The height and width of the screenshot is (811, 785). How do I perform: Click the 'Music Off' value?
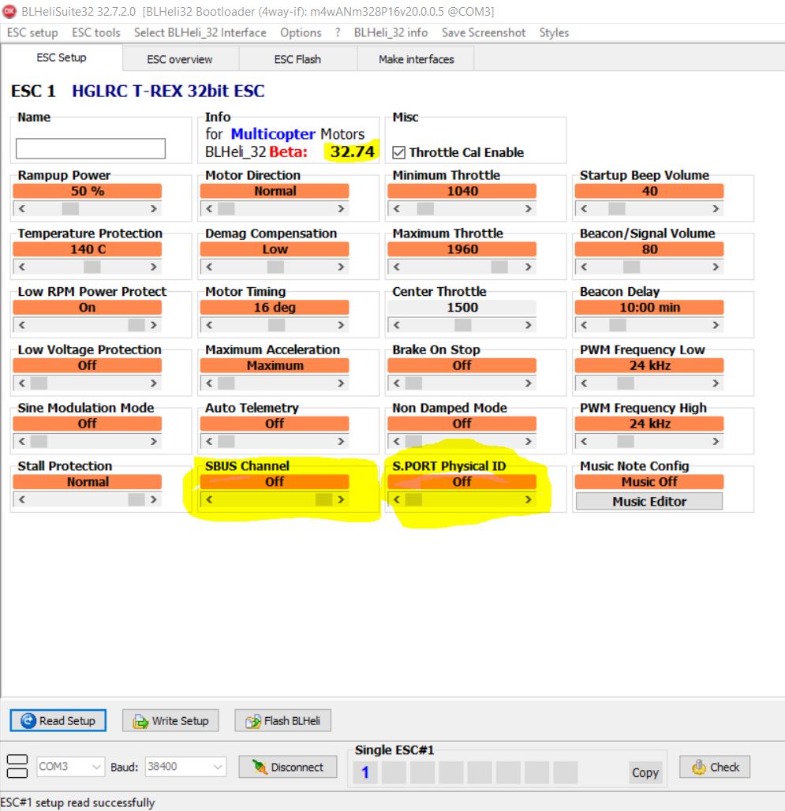(x=649, y=482)
